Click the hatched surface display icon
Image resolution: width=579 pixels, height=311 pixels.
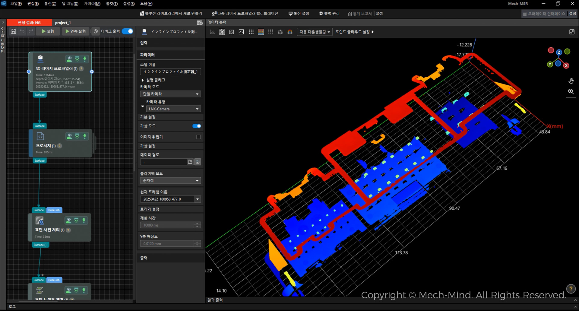tap(232, 32)
